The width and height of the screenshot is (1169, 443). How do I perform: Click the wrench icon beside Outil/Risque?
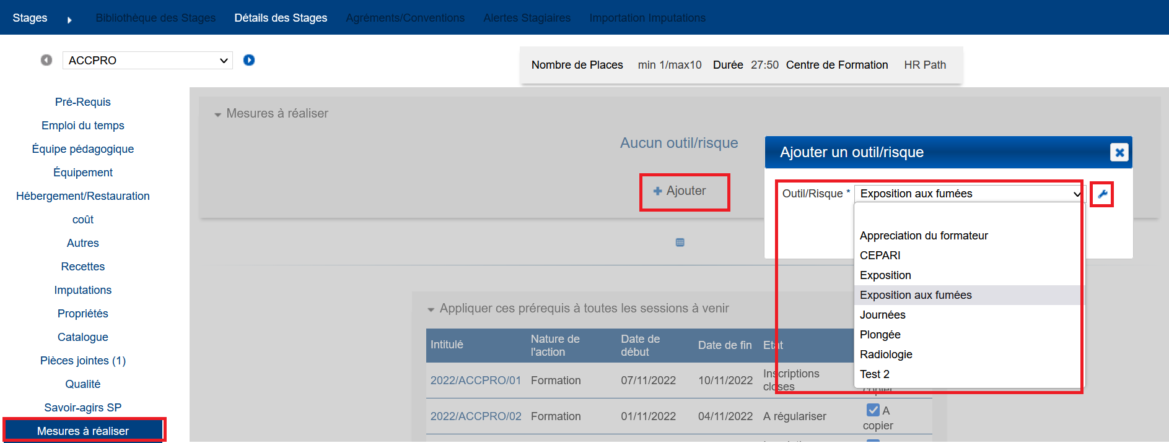[x=1102, y=194]
